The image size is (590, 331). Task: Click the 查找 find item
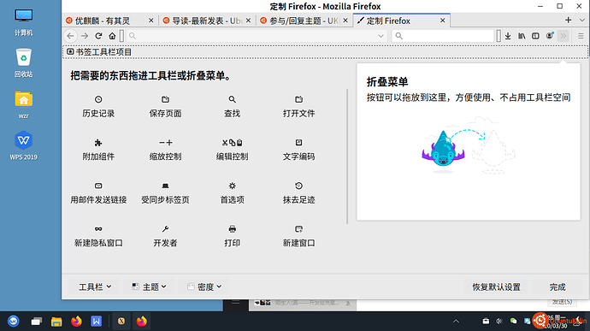pos(233,107)
